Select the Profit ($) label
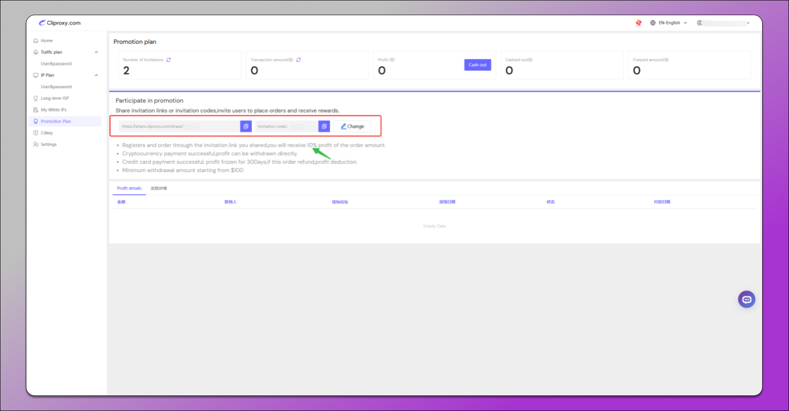The width and height of the screenshot is (789, 411). [386, 60]
